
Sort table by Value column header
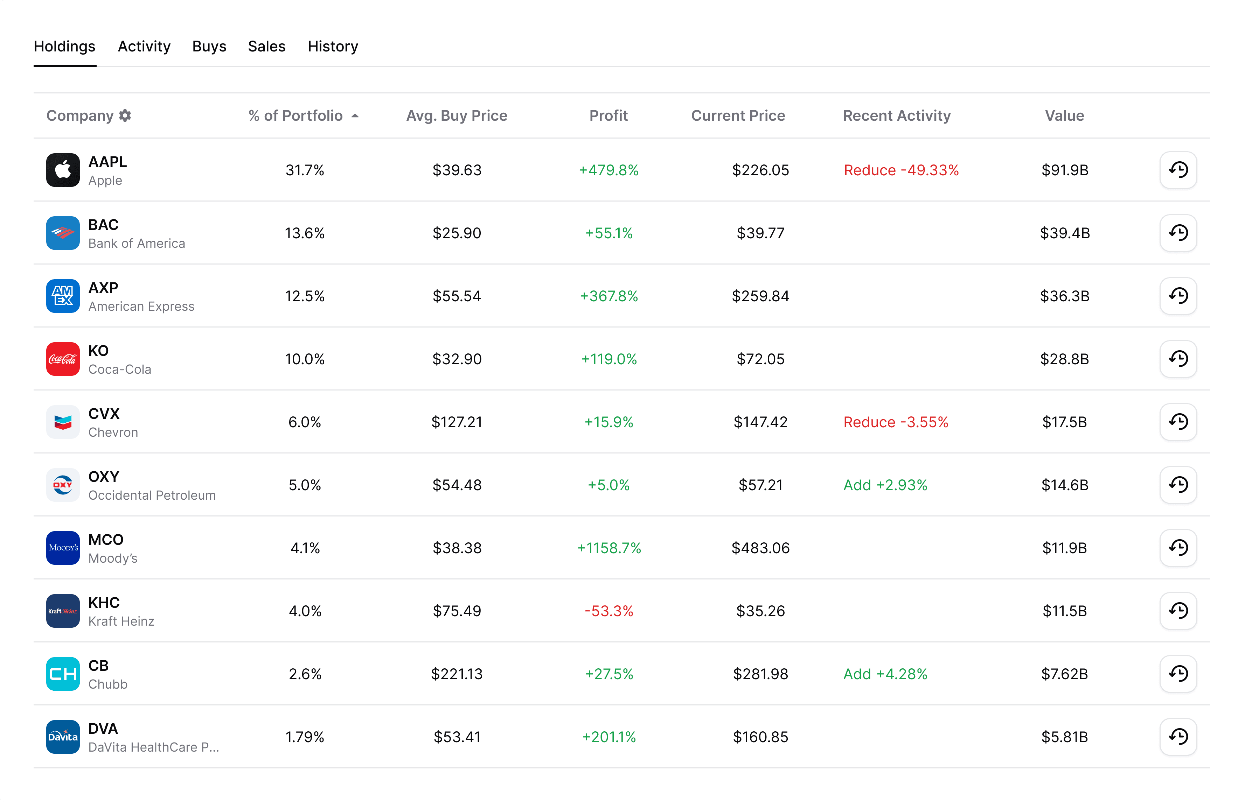(1064, 115)
